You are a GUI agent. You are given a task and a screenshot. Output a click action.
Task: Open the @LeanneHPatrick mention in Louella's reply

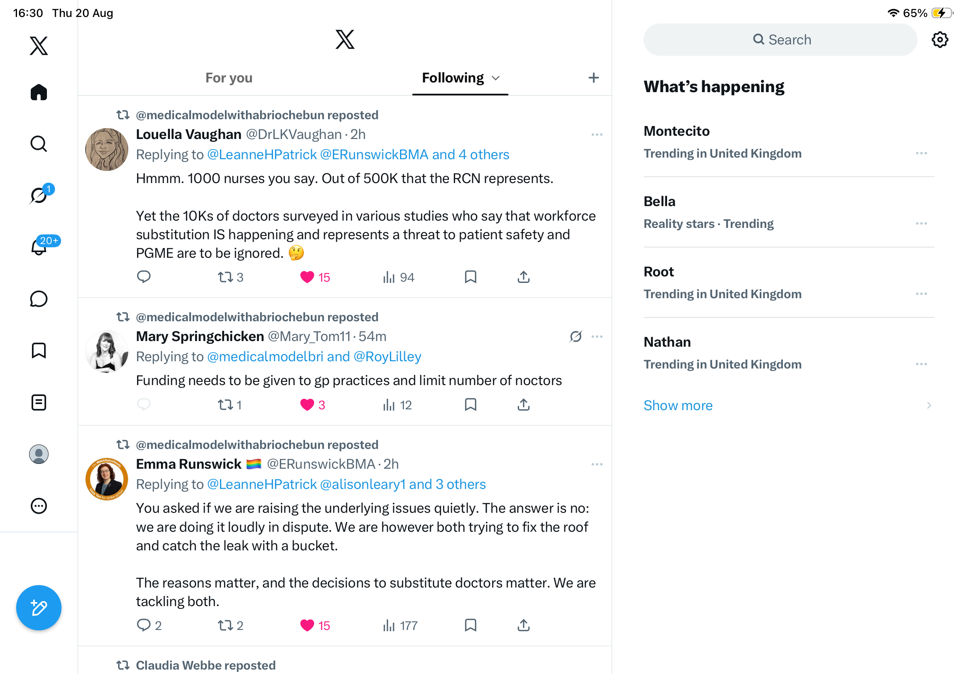(x=262, y=155)
